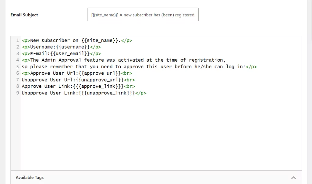Click the Available Tags panel header
The height and width of the screenshot is (184, 312).
point(156,177)
